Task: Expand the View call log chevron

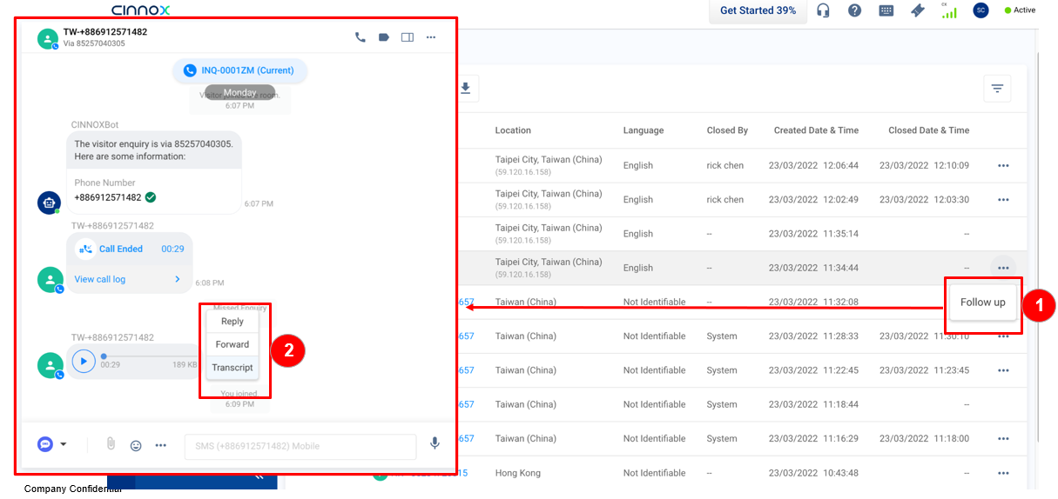Action: click(x=178, y=279)
